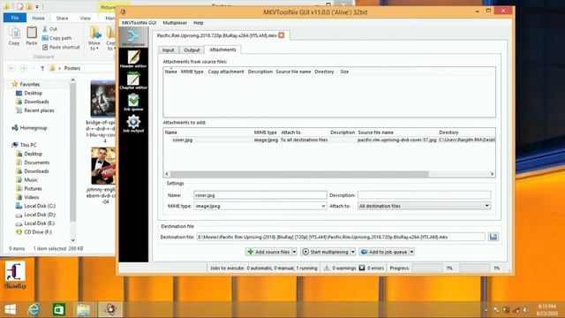Viewport: 565px width, 318px height.
Task: Go forward in File Explorer navigation
Action: 23,68
